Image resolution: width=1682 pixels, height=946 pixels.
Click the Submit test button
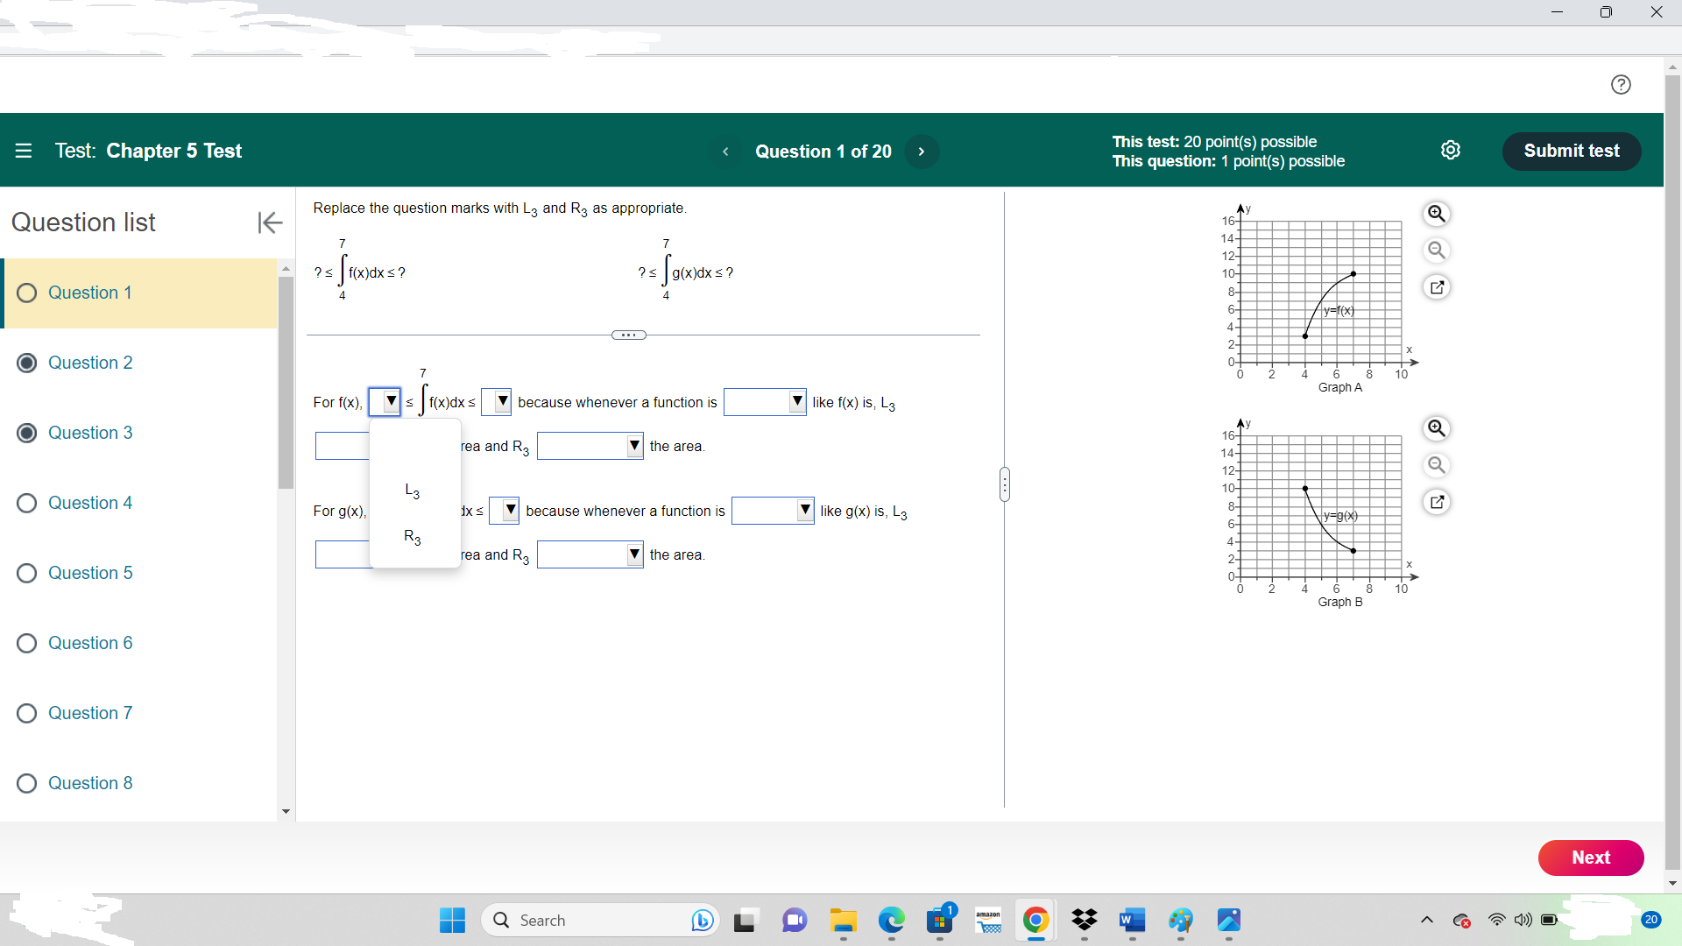pos(1572,151)
